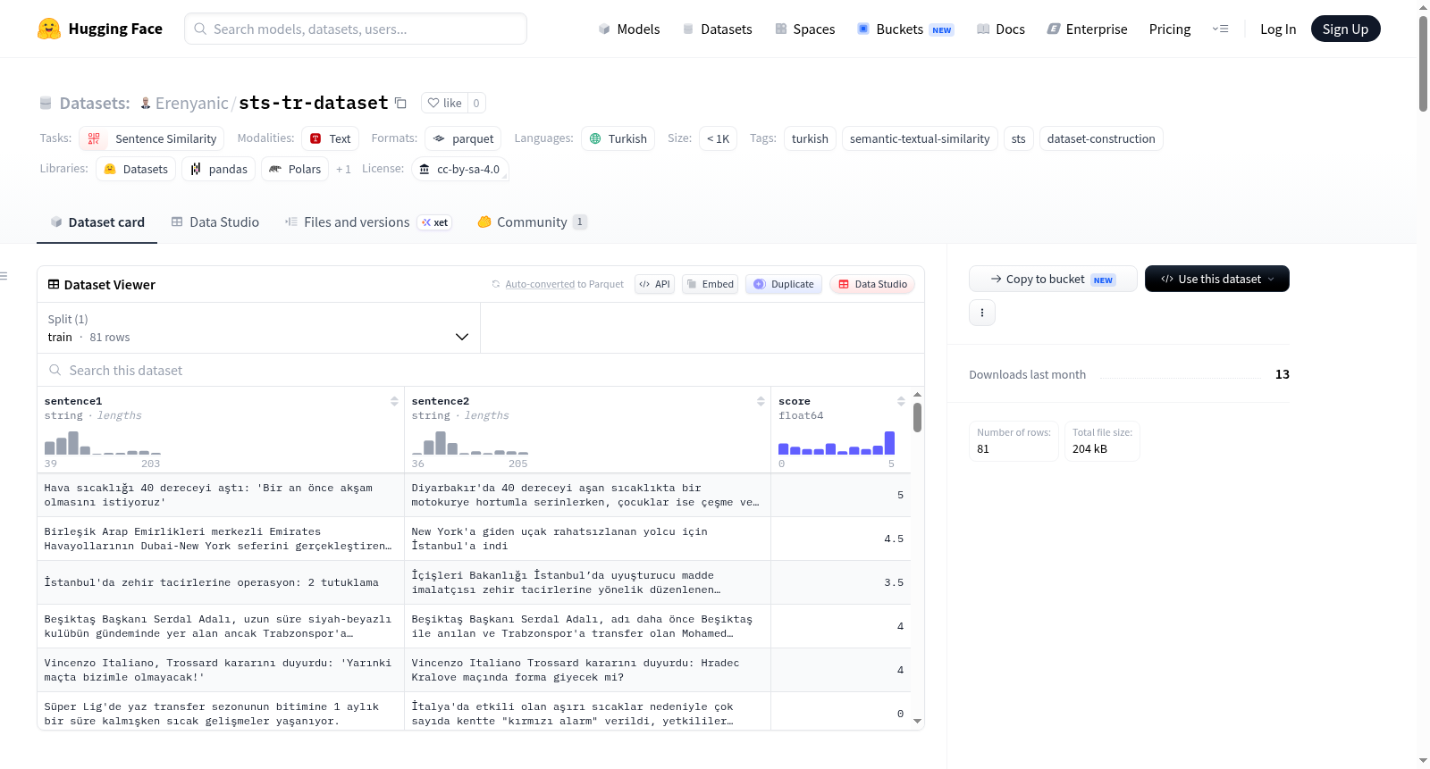Open the Spaces navigation link
1430x769 pixels.
pyautogui.click(x=805, y=29)
